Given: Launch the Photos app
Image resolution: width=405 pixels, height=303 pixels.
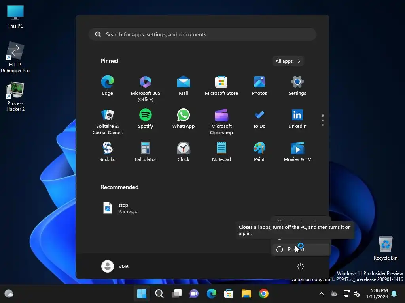Looking at the screenshot, I should pyautogui.click(x=259, y=86).
